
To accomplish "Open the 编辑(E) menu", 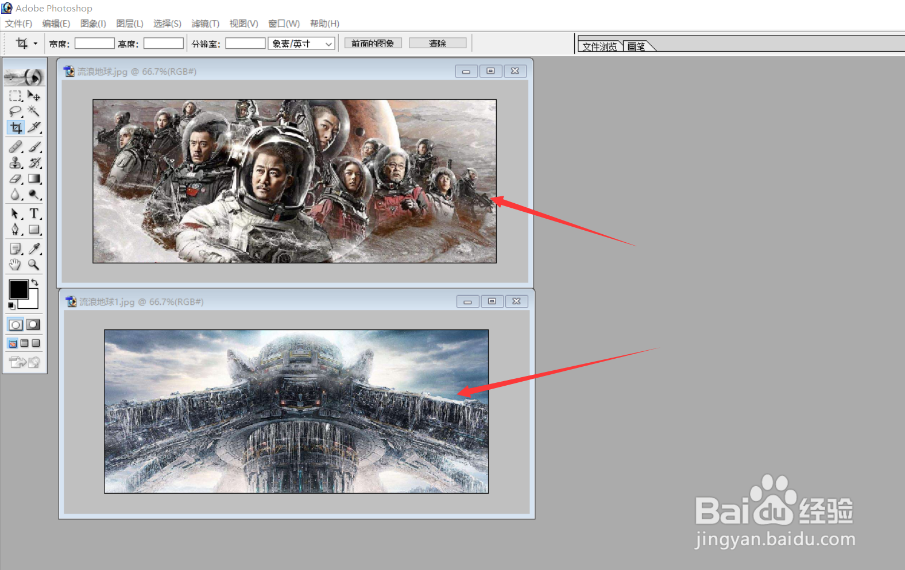I will [56, 24].
